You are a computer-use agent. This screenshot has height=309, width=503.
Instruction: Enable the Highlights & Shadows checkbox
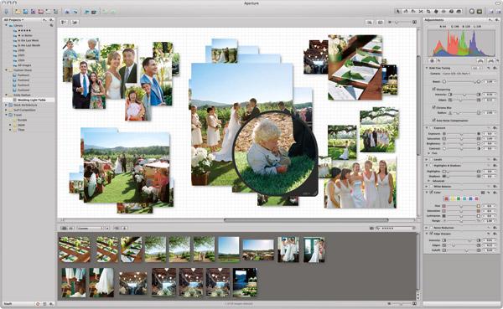(x=431, y=166)
